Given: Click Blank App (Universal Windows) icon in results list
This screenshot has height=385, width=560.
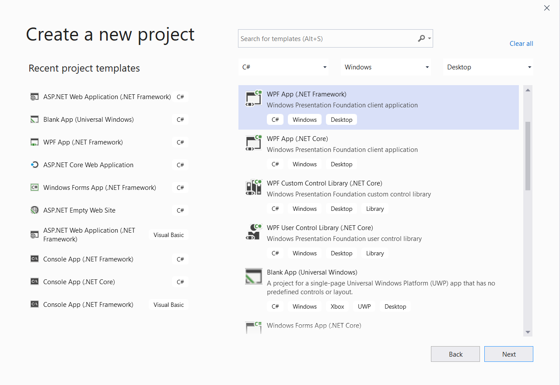Looking at the screenshot, I should click(x=254, y=276).
